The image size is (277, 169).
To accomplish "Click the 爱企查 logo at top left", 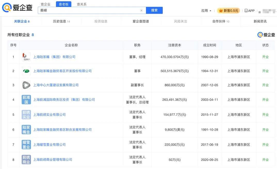I will [x=17, y=7].
